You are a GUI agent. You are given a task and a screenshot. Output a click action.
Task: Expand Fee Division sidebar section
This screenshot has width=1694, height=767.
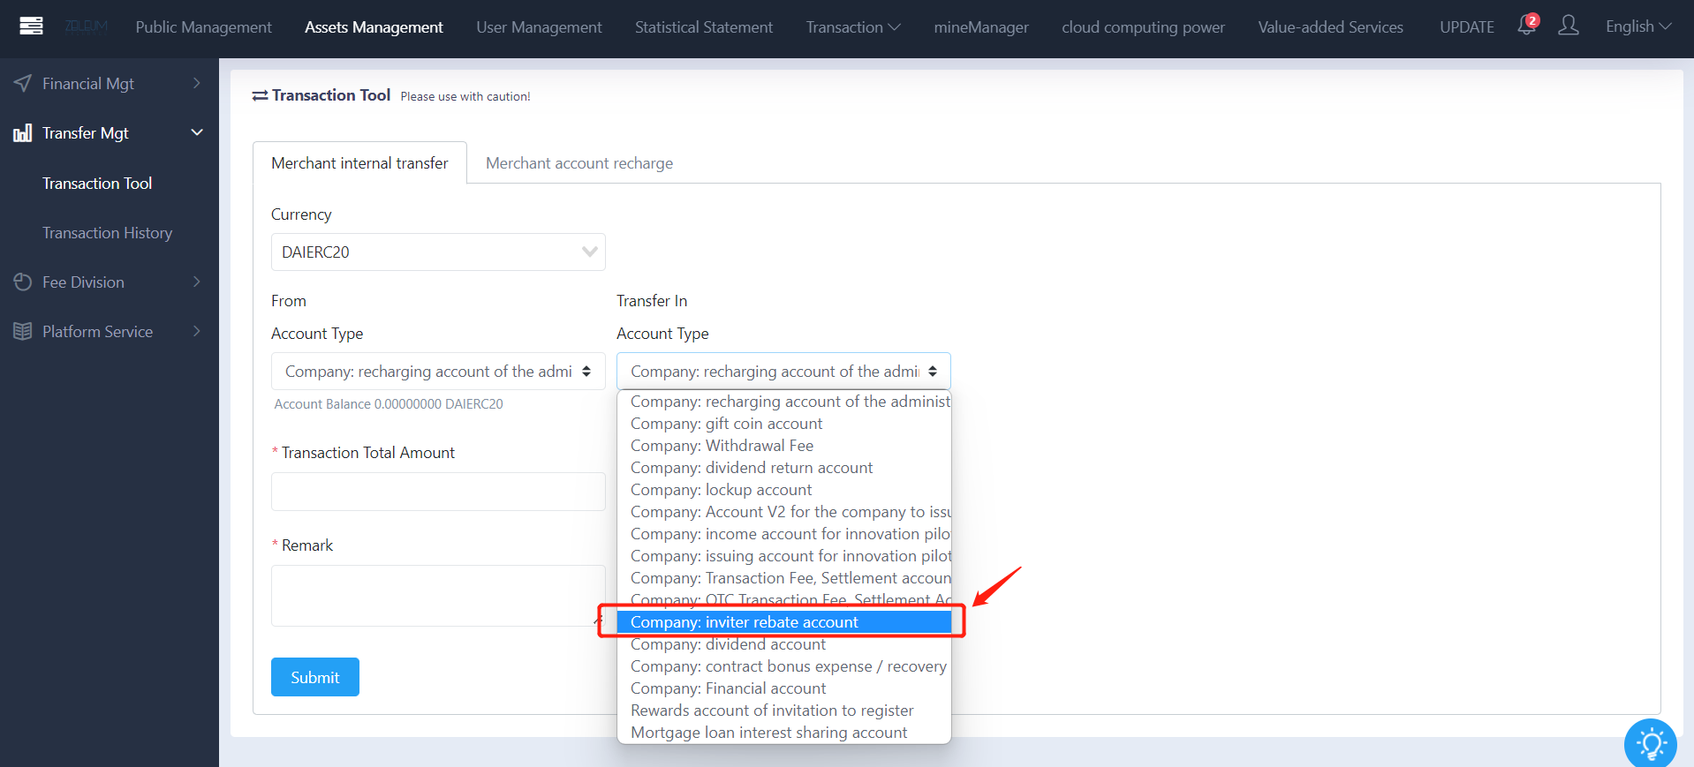(x=110, y=282)
